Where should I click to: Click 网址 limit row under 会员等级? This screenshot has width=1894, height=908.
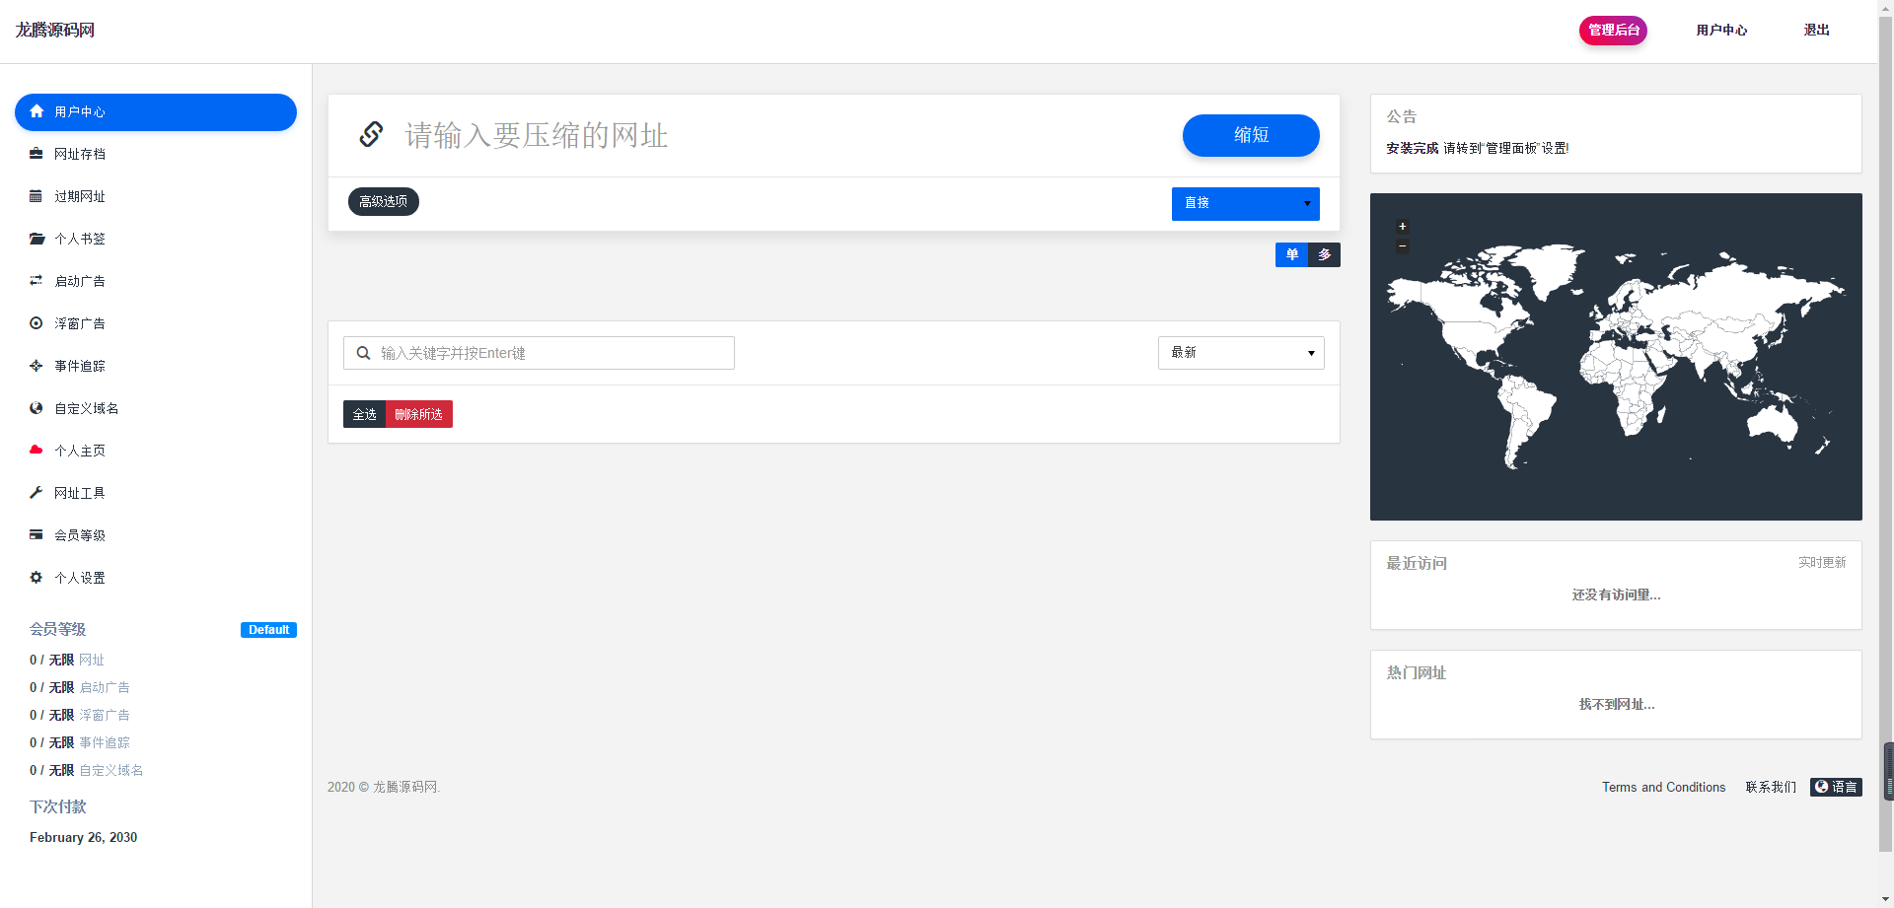(x=67, y=660)
